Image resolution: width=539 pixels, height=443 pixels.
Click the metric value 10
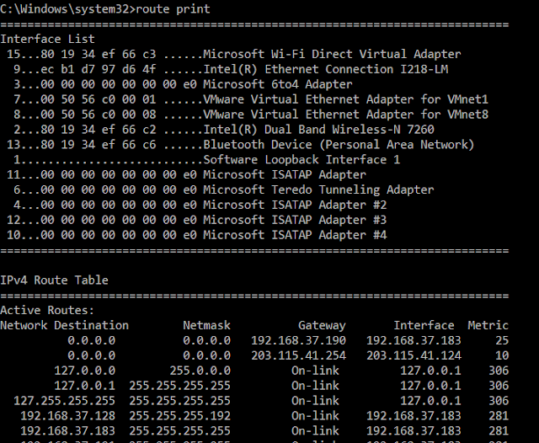(x=502, y=355)
